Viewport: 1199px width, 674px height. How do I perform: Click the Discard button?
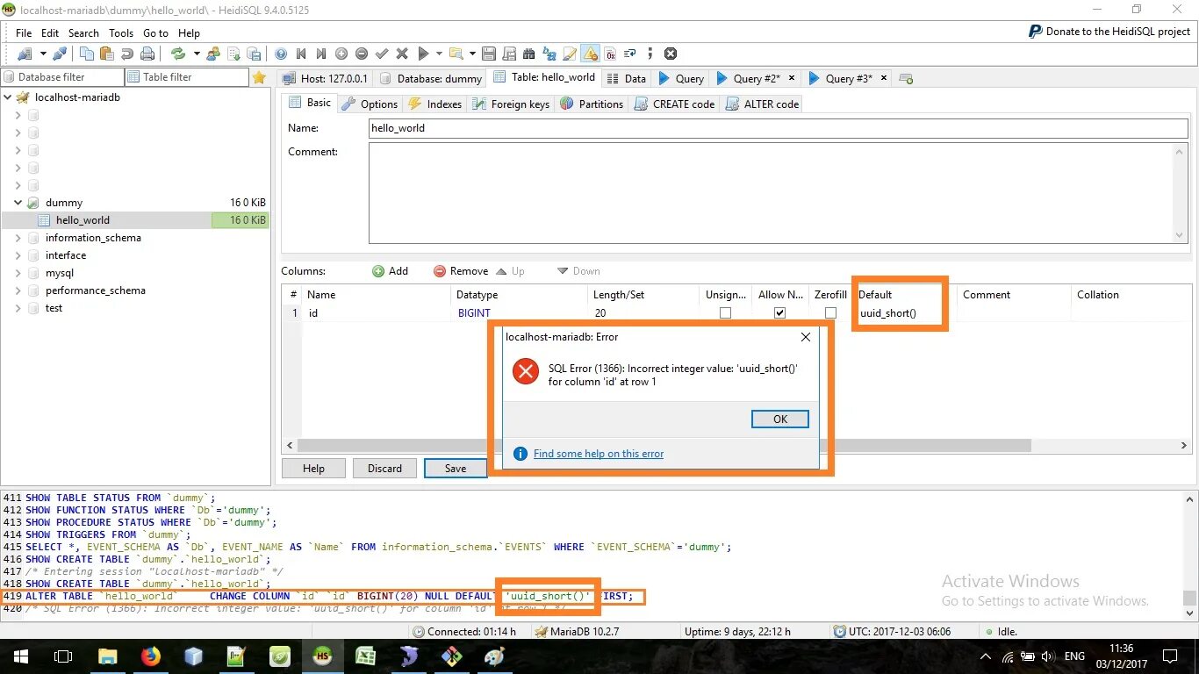[x=384, y=469]
